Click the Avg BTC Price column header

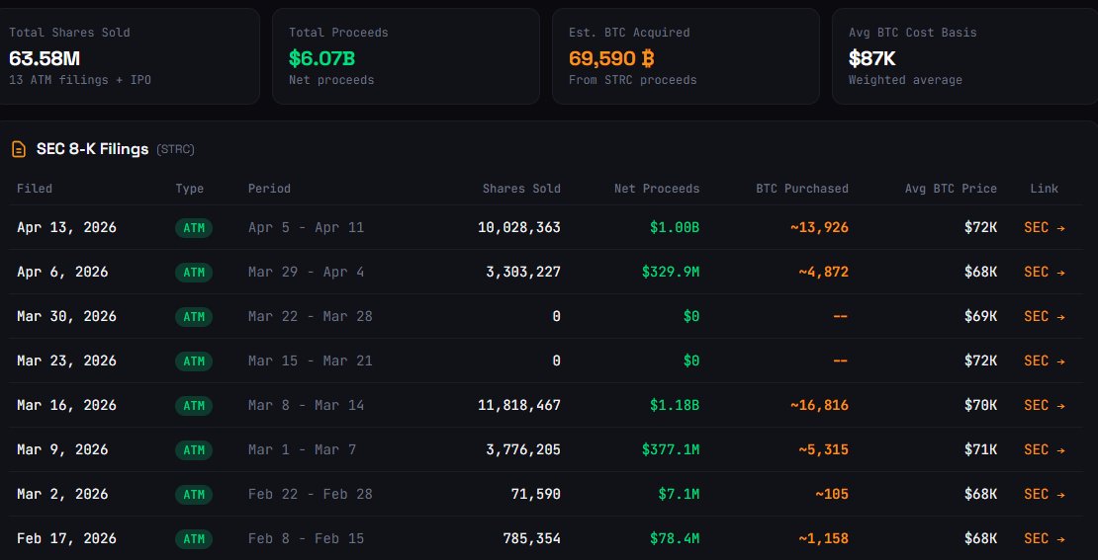951,188
